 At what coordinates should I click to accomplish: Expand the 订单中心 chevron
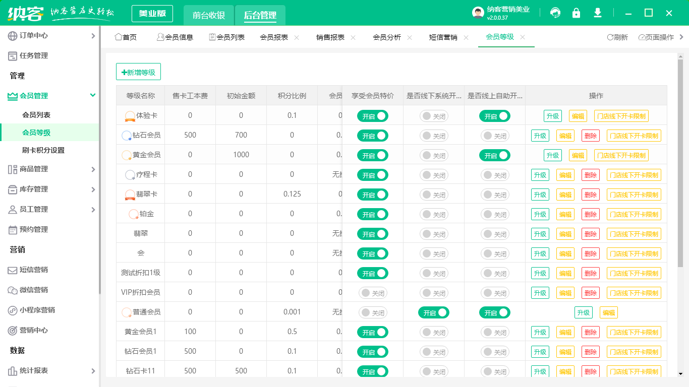pos(93,36)
